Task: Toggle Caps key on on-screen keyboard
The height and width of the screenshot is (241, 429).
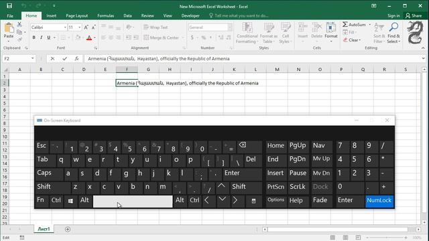Action: coord(49,174)
